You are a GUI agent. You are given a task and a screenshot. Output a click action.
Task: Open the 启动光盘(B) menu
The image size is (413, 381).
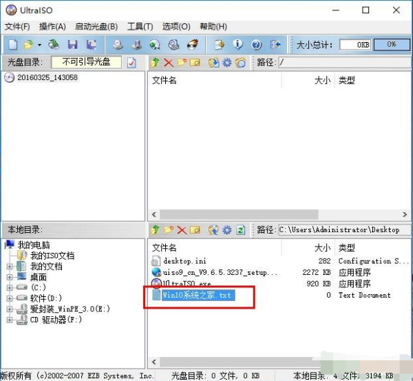[96, 27]
